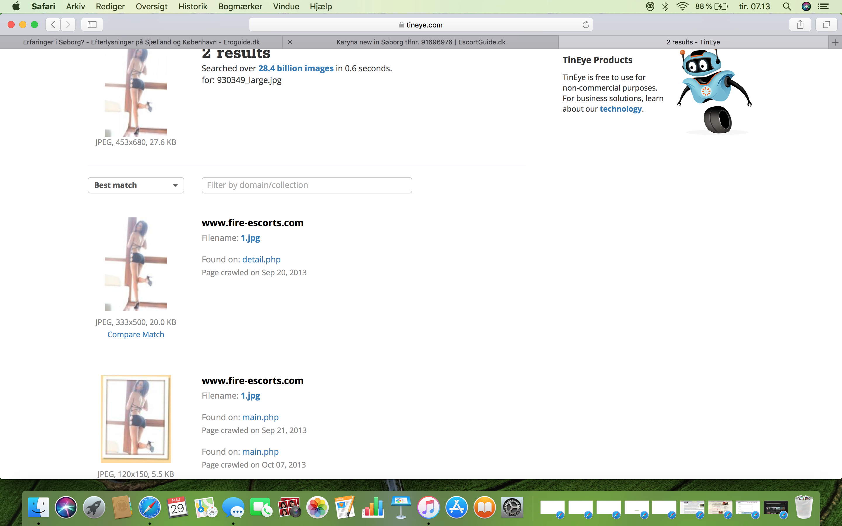Open Siri from the menu bar
The image size is (842, 526).
pos(806,7)
